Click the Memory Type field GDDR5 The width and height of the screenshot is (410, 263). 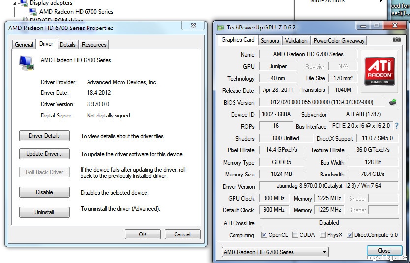pyautogui.click(x=282, y=162)
